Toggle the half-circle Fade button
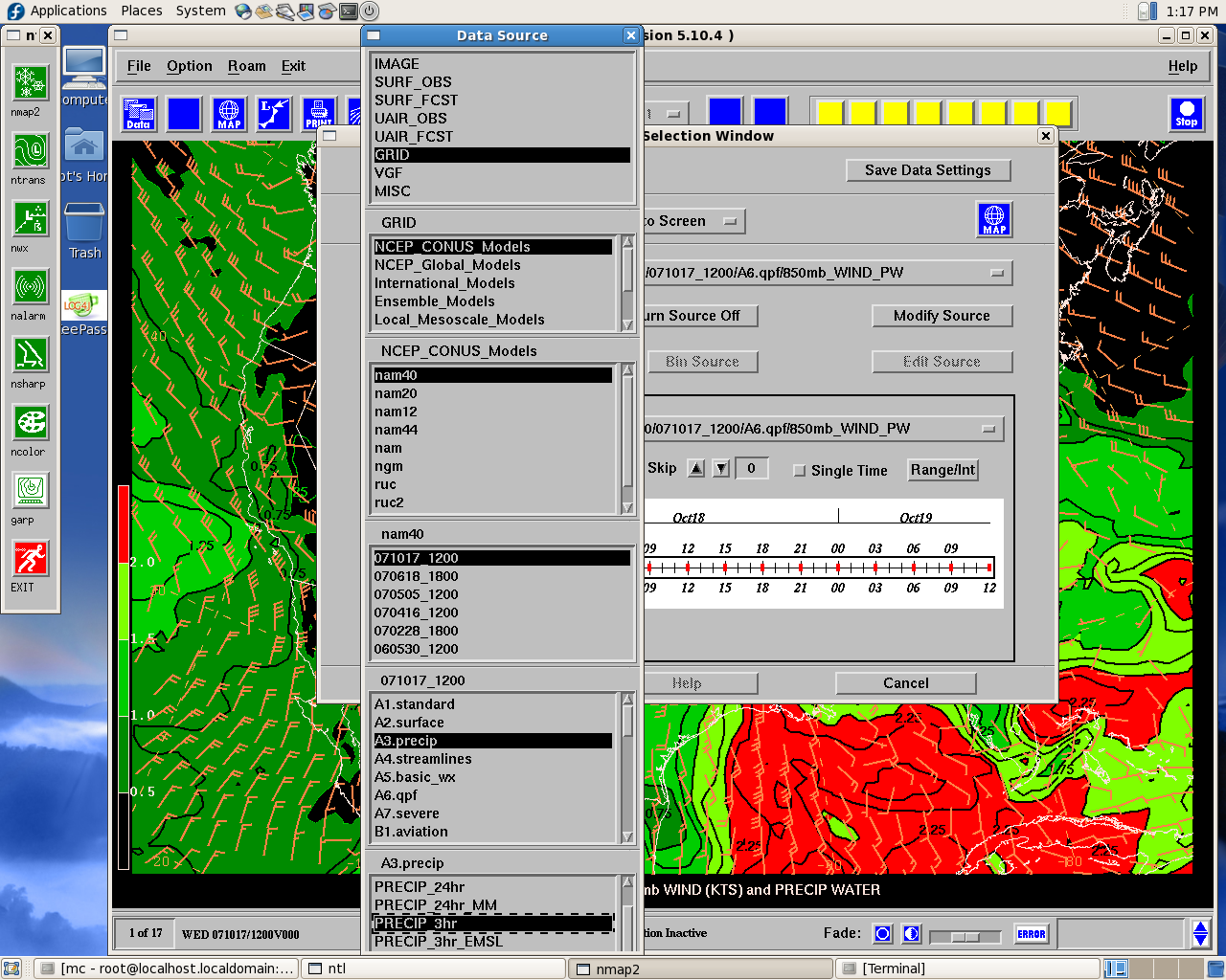This screenshot has width=1226, height=980. [912, 934]
